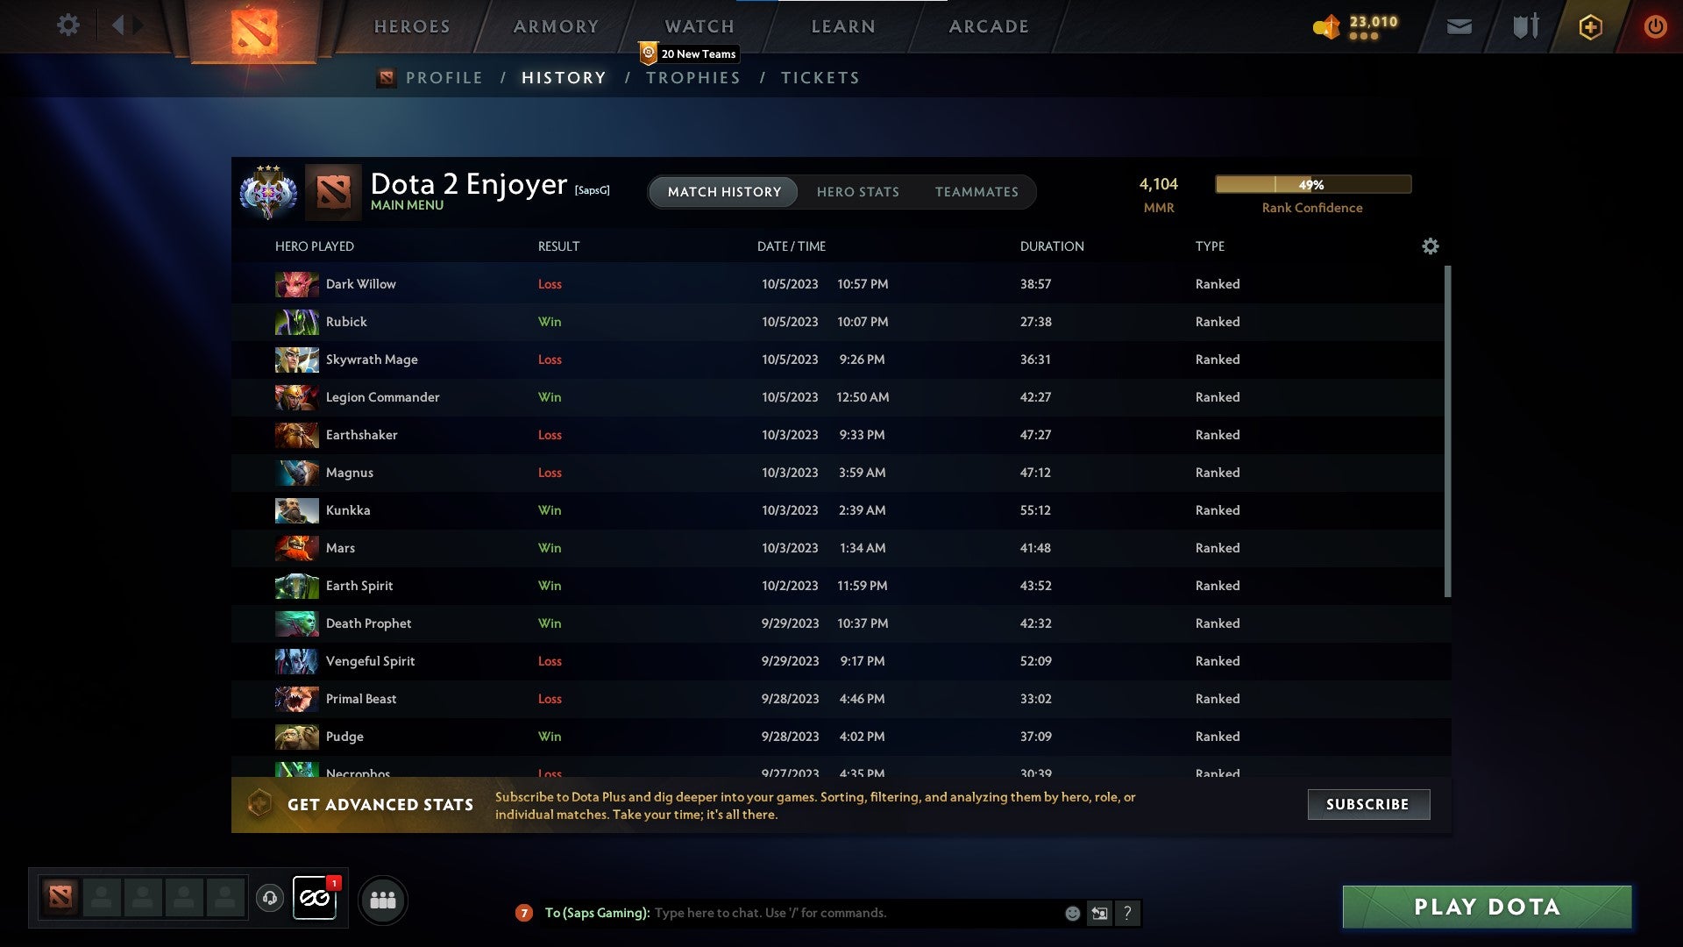The width and height of the screenshot is (1683, 947).
Task: Select the MATCH HISTORY toggle pill
Action: (x=722, y=192)
